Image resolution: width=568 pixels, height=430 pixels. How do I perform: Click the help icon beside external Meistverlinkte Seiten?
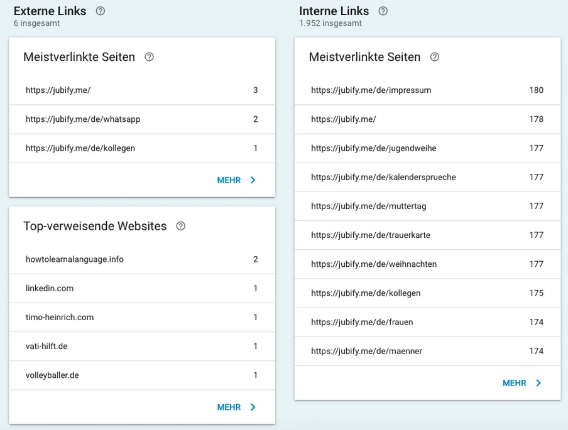pos(149,56)
